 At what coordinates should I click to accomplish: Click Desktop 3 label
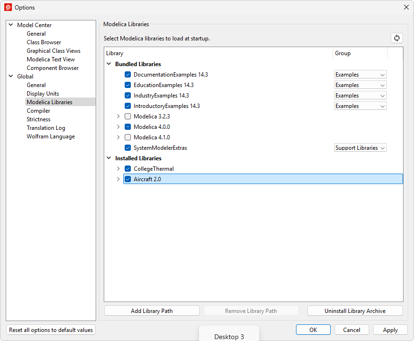click(x=229, y=337)
